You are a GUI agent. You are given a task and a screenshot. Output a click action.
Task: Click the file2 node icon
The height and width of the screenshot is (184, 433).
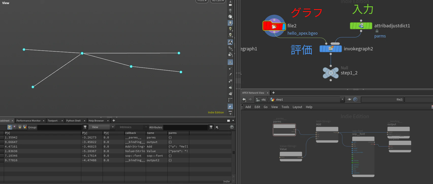point(274,26)
